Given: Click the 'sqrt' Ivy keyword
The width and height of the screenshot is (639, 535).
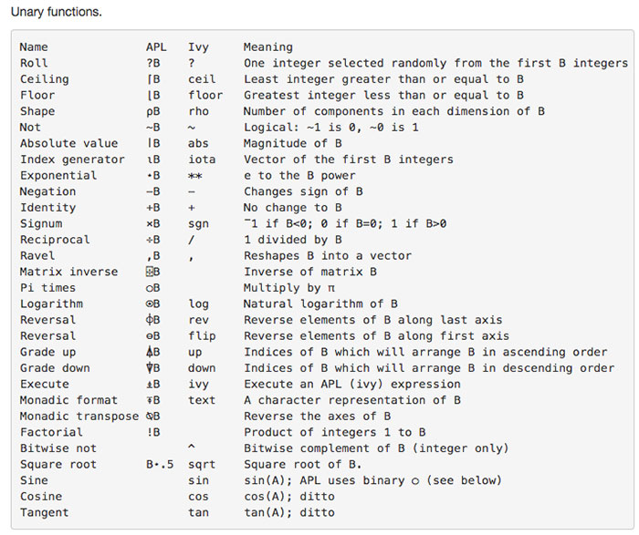Looking at the screenshot, I should coord(202,464).
